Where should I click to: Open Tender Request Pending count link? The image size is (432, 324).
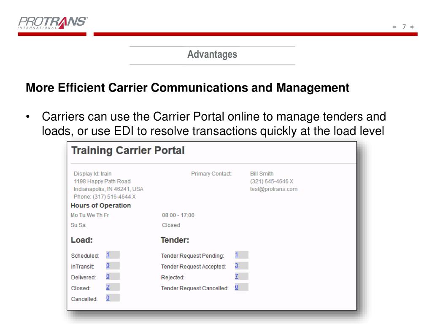point(236,255)
